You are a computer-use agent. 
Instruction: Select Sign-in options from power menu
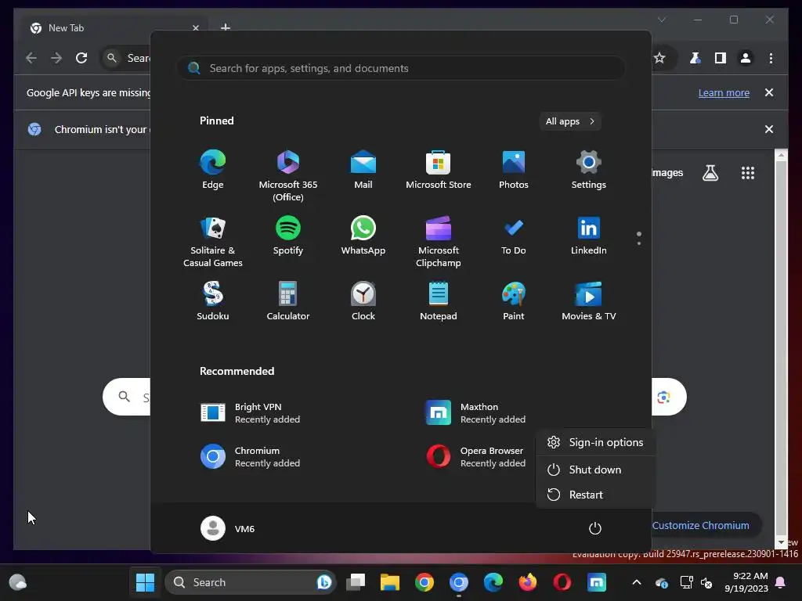pos(595,443)
